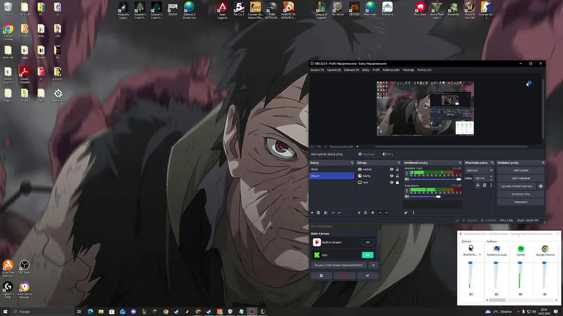This screenshot has height=316, width=563.
Task: Move source down in the Zdroje toolbar
Action: click(386, 213)
